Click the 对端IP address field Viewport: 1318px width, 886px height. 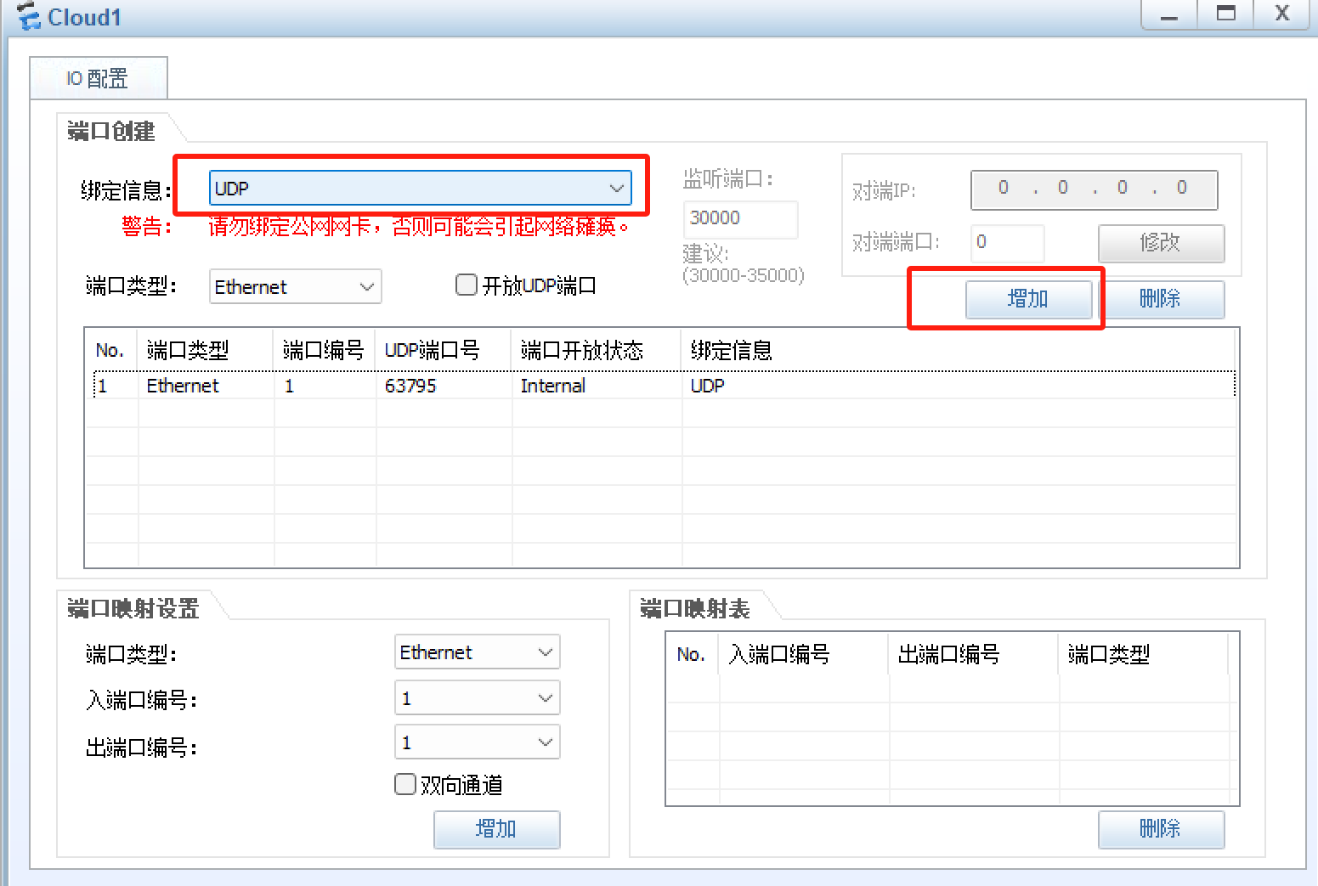[1094, 189]
